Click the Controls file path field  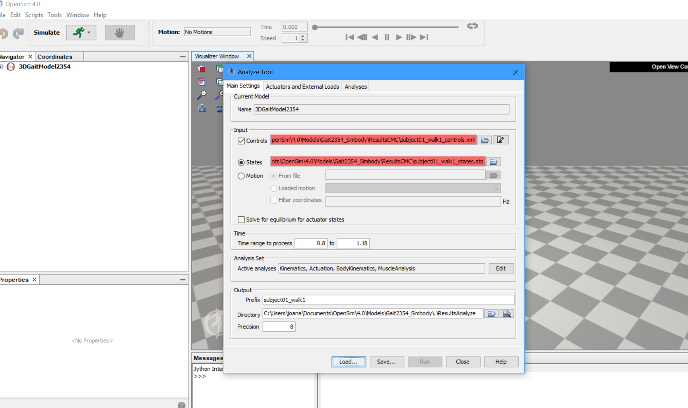pos(373,140)
